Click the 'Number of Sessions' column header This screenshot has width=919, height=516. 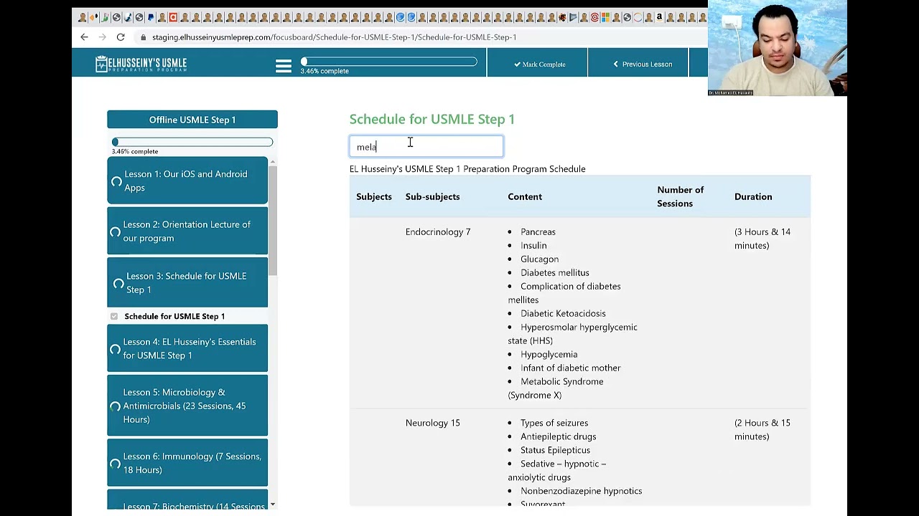[x=680, y=196]
